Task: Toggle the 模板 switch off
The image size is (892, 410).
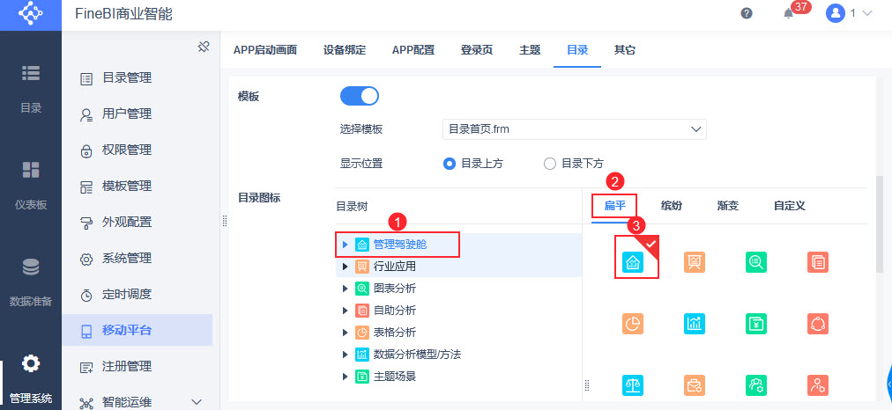Action: click(x=359, y=96)
